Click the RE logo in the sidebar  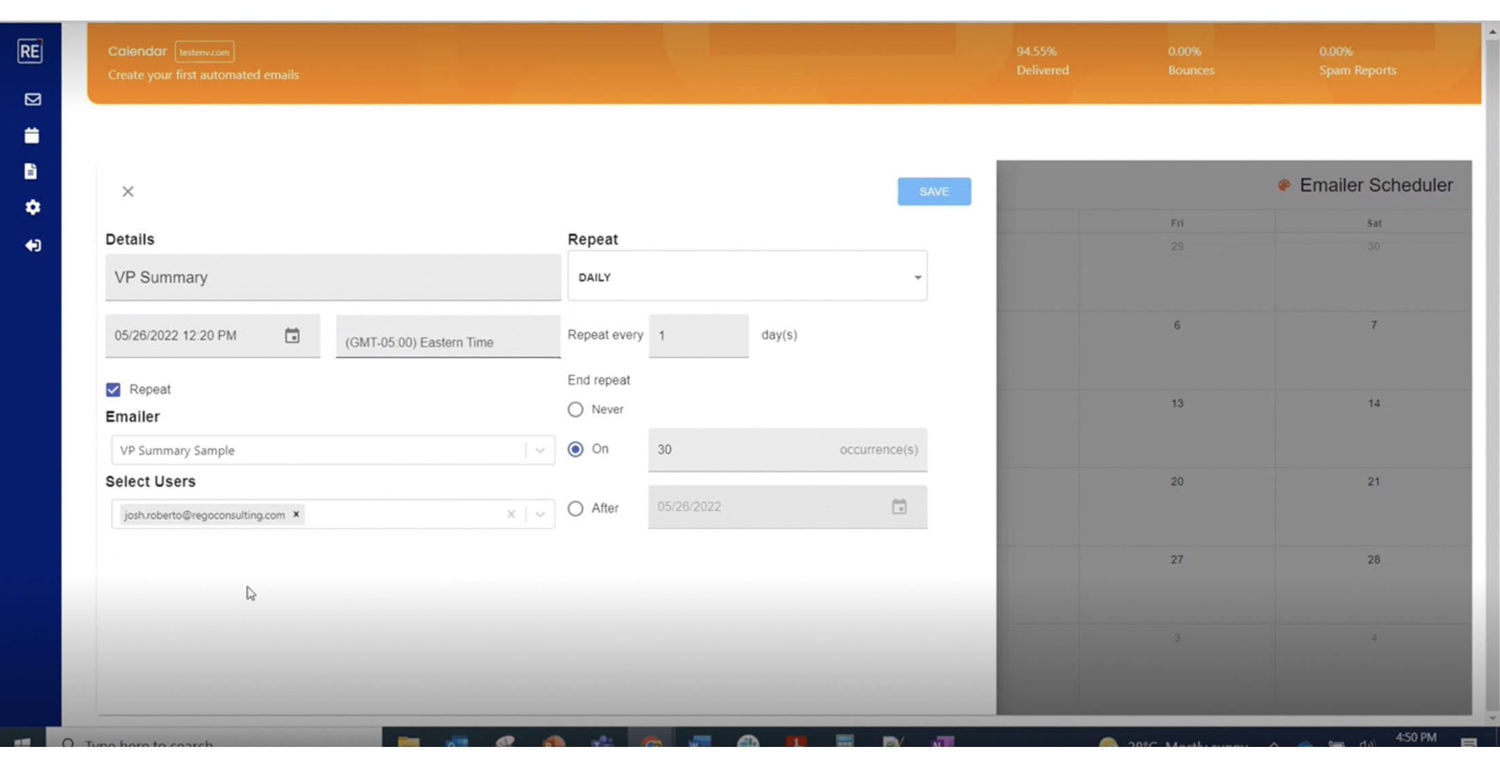[31, 51]
